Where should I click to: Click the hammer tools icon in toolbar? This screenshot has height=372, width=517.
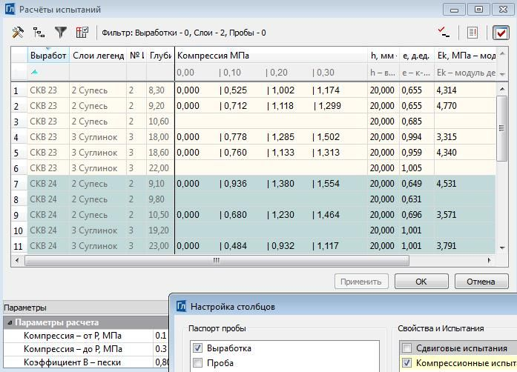(18, 33)
